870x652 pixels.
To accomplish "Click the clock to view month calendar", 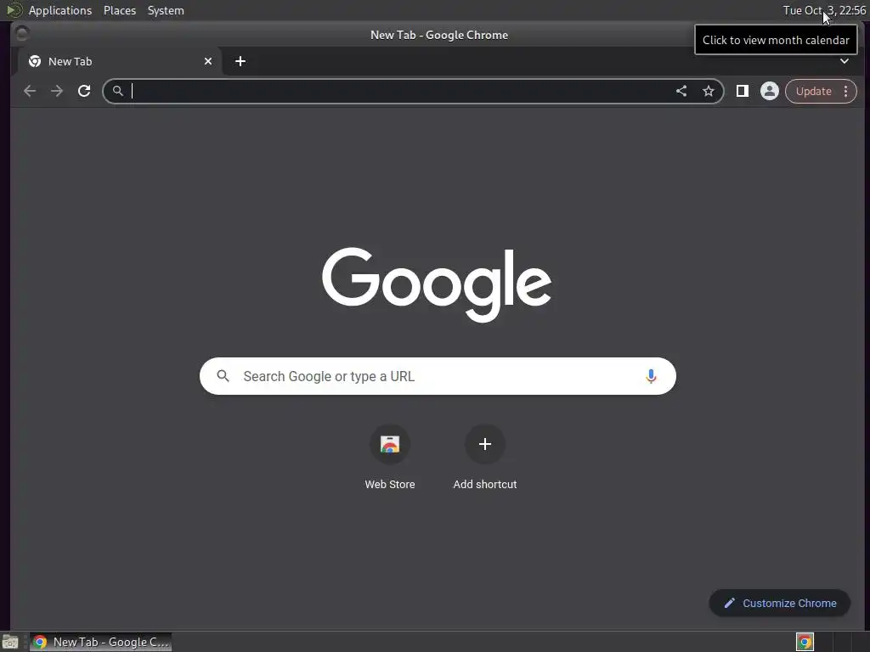I will point(824,10).
